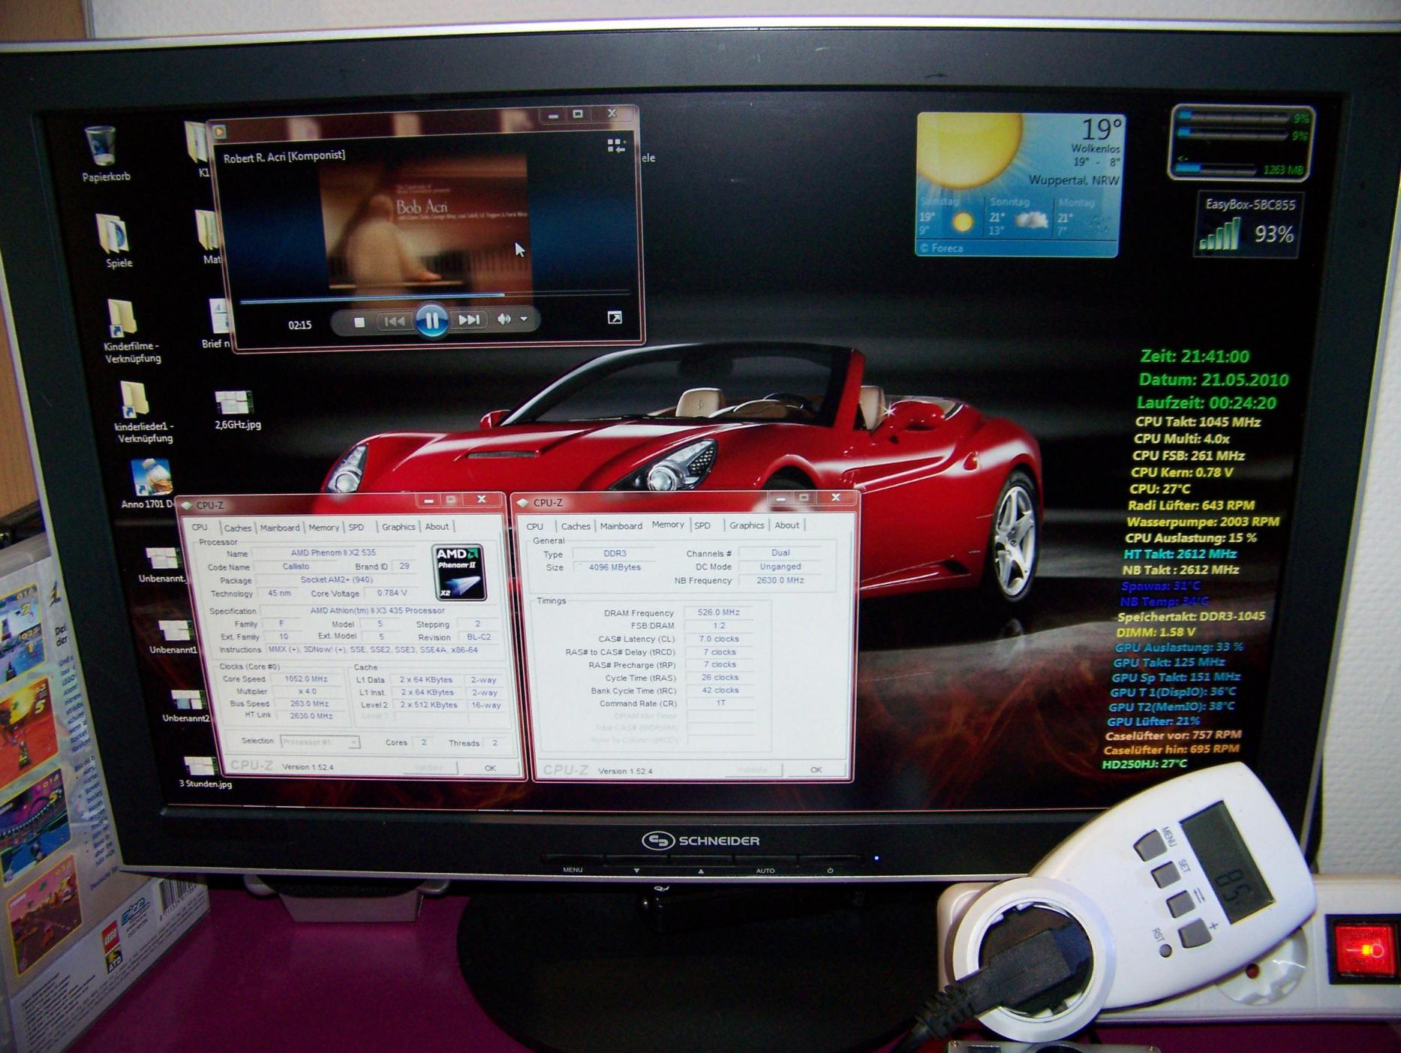Open Mainboard tab in right CPU-Z window
This screenshot has height=1053, width=1401.
621,526
